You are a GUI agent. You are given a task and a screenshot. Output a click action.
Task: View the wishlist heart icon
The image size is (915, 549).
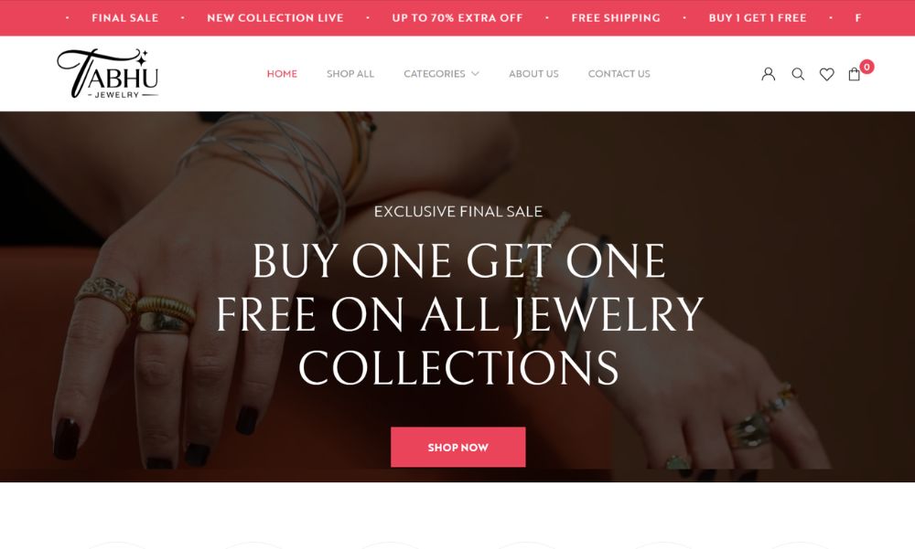[x=826, y=74]
